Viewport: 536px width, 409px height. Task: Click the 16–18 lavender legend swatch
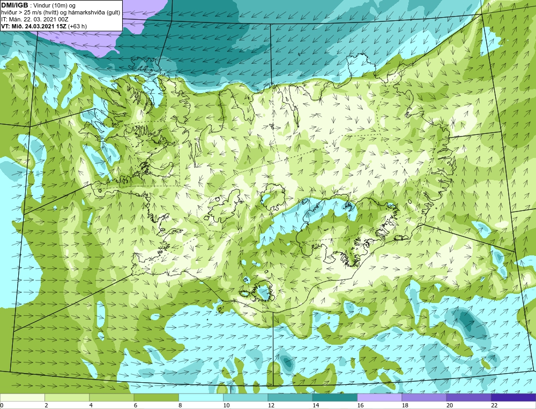379,397
